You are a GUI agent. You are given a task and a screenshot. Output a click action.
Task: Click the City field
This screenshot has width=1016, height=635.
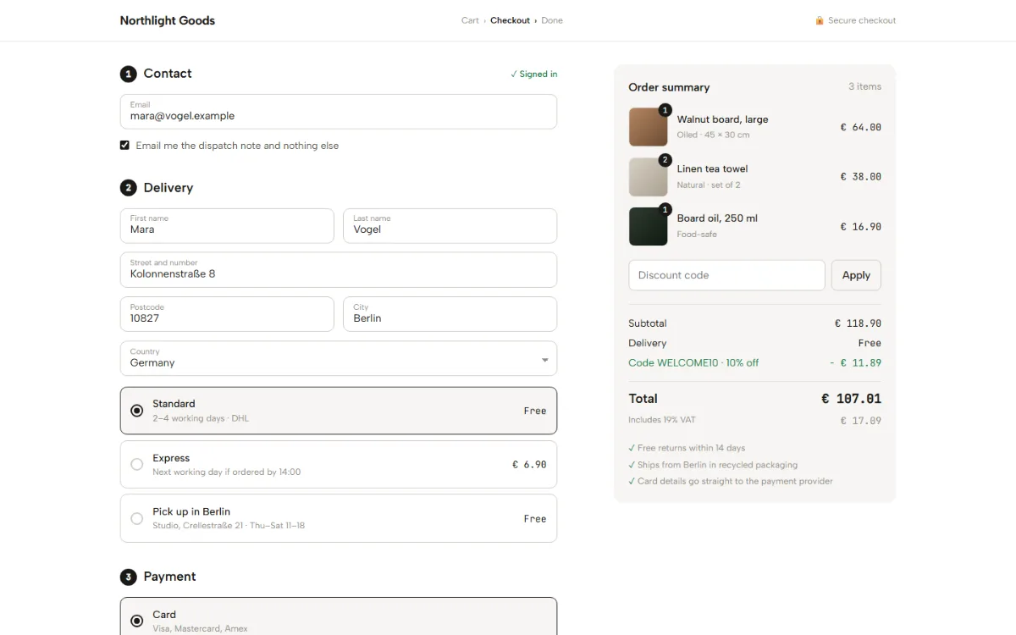coord(450,314)
